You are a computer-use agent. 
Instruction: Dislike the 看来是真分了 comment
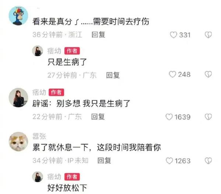click(208, 35)
